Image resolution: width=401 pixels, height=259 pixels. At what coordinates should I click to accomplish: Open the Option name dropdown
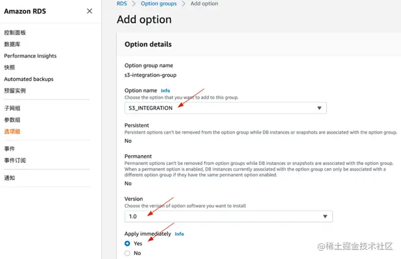[x=226, y=108]
